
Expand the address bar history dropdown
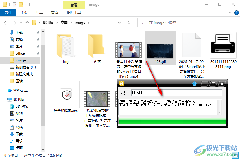(119, 23)
